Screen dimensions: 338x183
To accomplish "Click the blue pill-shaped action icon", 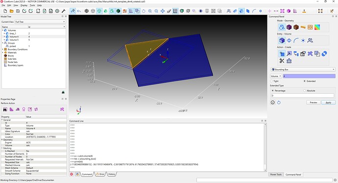I will 324,53.
